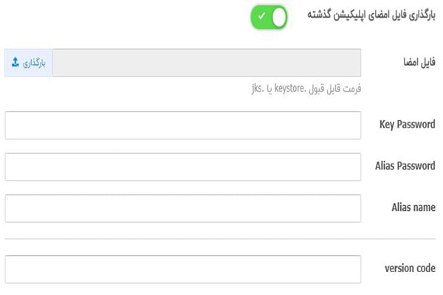Click the فایل امضا label
Viewport: 443px width, 295px height.
[418, 63]
